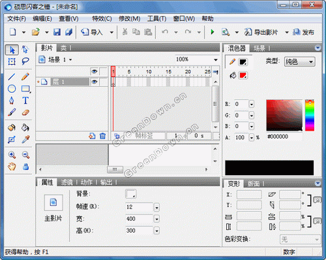Toggle visibility eye for layer 层 1
The width and height of the screenshot is (326, 260).
pyautogui.click(x=94, y=82)
